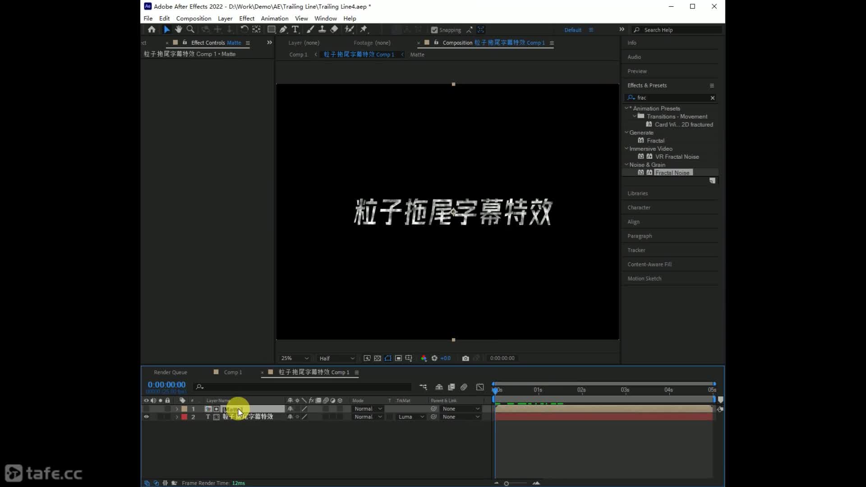Select the Pen tool

point(283,29)
